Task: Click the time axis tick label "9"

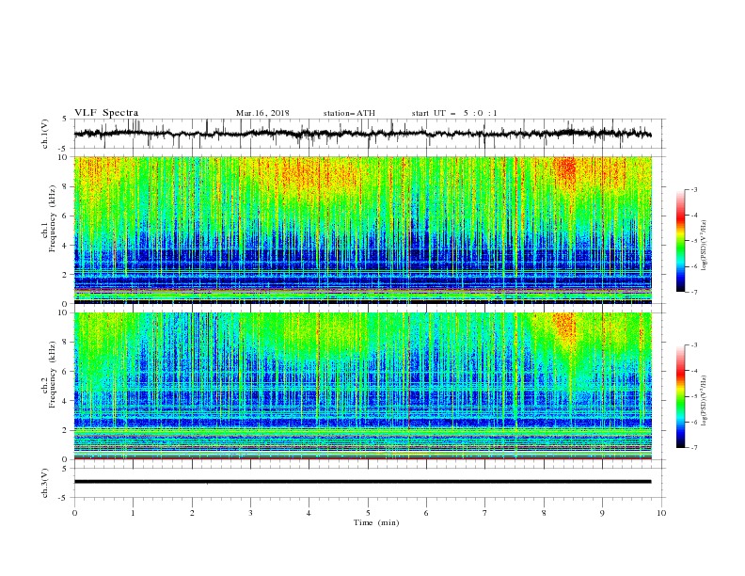Action: 602,513
